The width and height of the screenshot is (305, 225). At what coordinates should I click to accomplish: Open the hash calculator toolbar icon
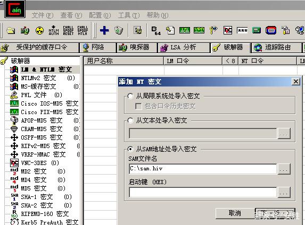257,30
